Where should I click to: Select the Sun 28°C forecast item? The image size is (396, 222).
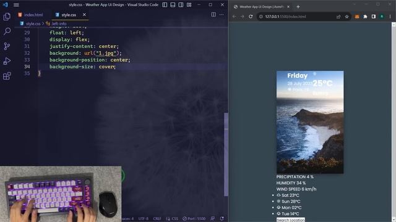click(x=288, y=202)
